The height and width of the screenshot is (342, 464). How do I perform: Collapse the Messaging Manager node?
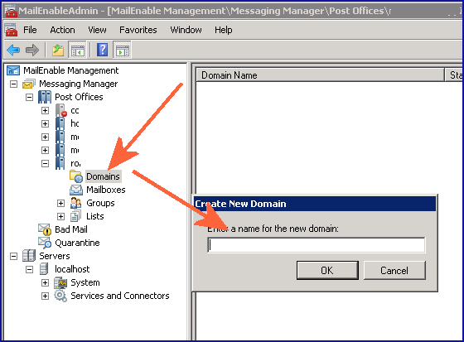tap(13, 84)
